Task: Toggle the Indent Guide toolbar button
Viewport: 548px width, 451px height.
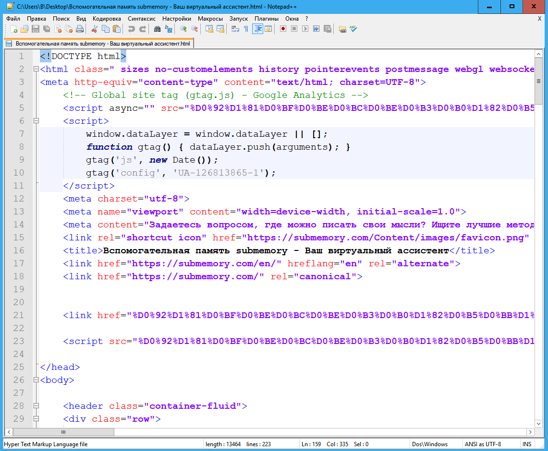Action: tap(257, 29)
